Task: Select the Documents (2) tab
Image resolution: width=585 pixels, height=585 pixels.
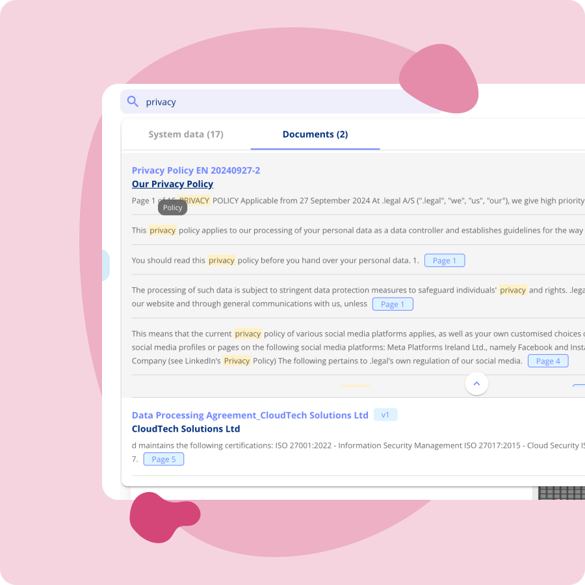Action: [315, 135]
